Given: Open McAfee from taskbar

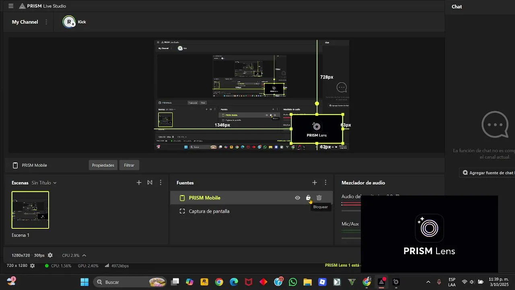Looking at the screenshot, I should point(249,282).
